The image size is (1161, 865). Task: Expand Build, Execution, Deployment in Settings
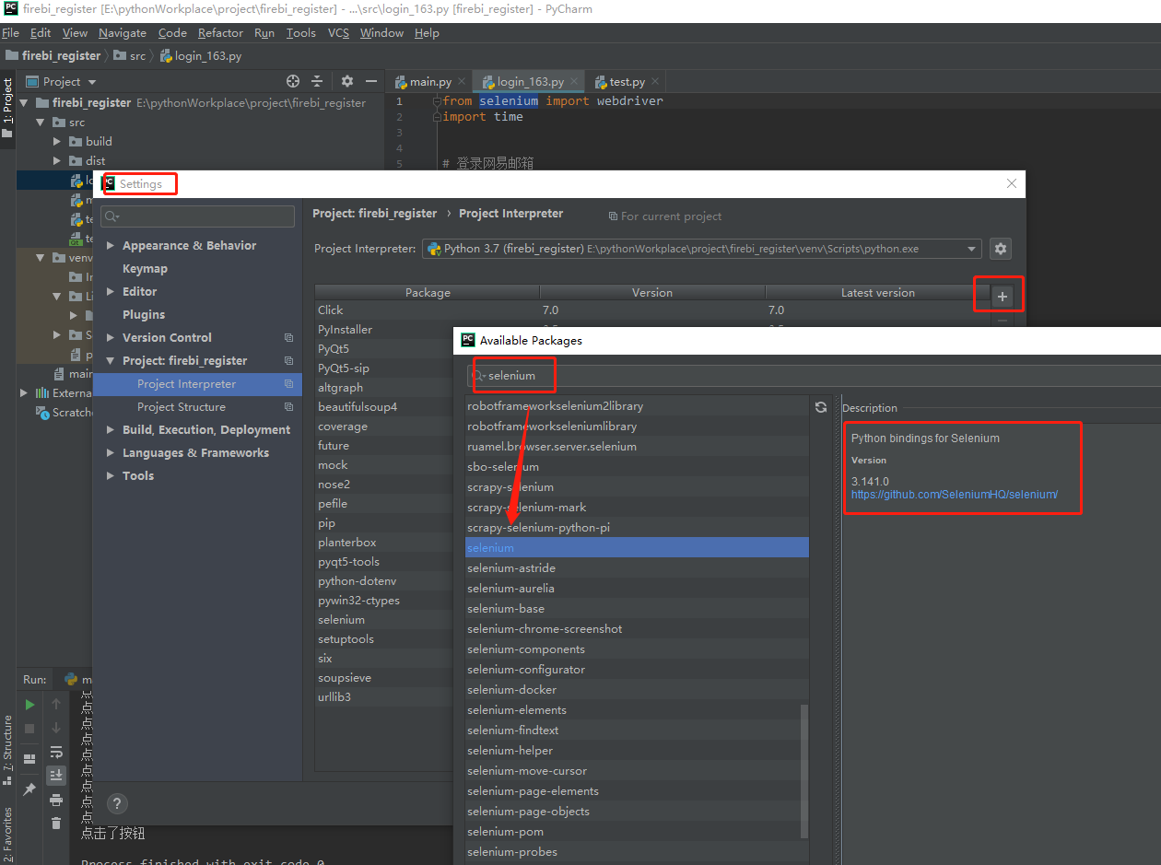[x=111, y=430]
